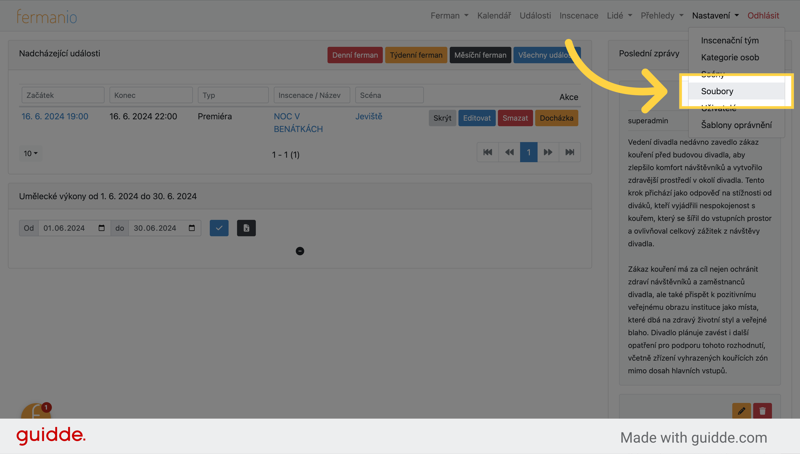The width and height of the screenshot is (800, 454).
Task: Click the 16. 6. 2024 22:00 end cell
Action: (x=143, y=116)
